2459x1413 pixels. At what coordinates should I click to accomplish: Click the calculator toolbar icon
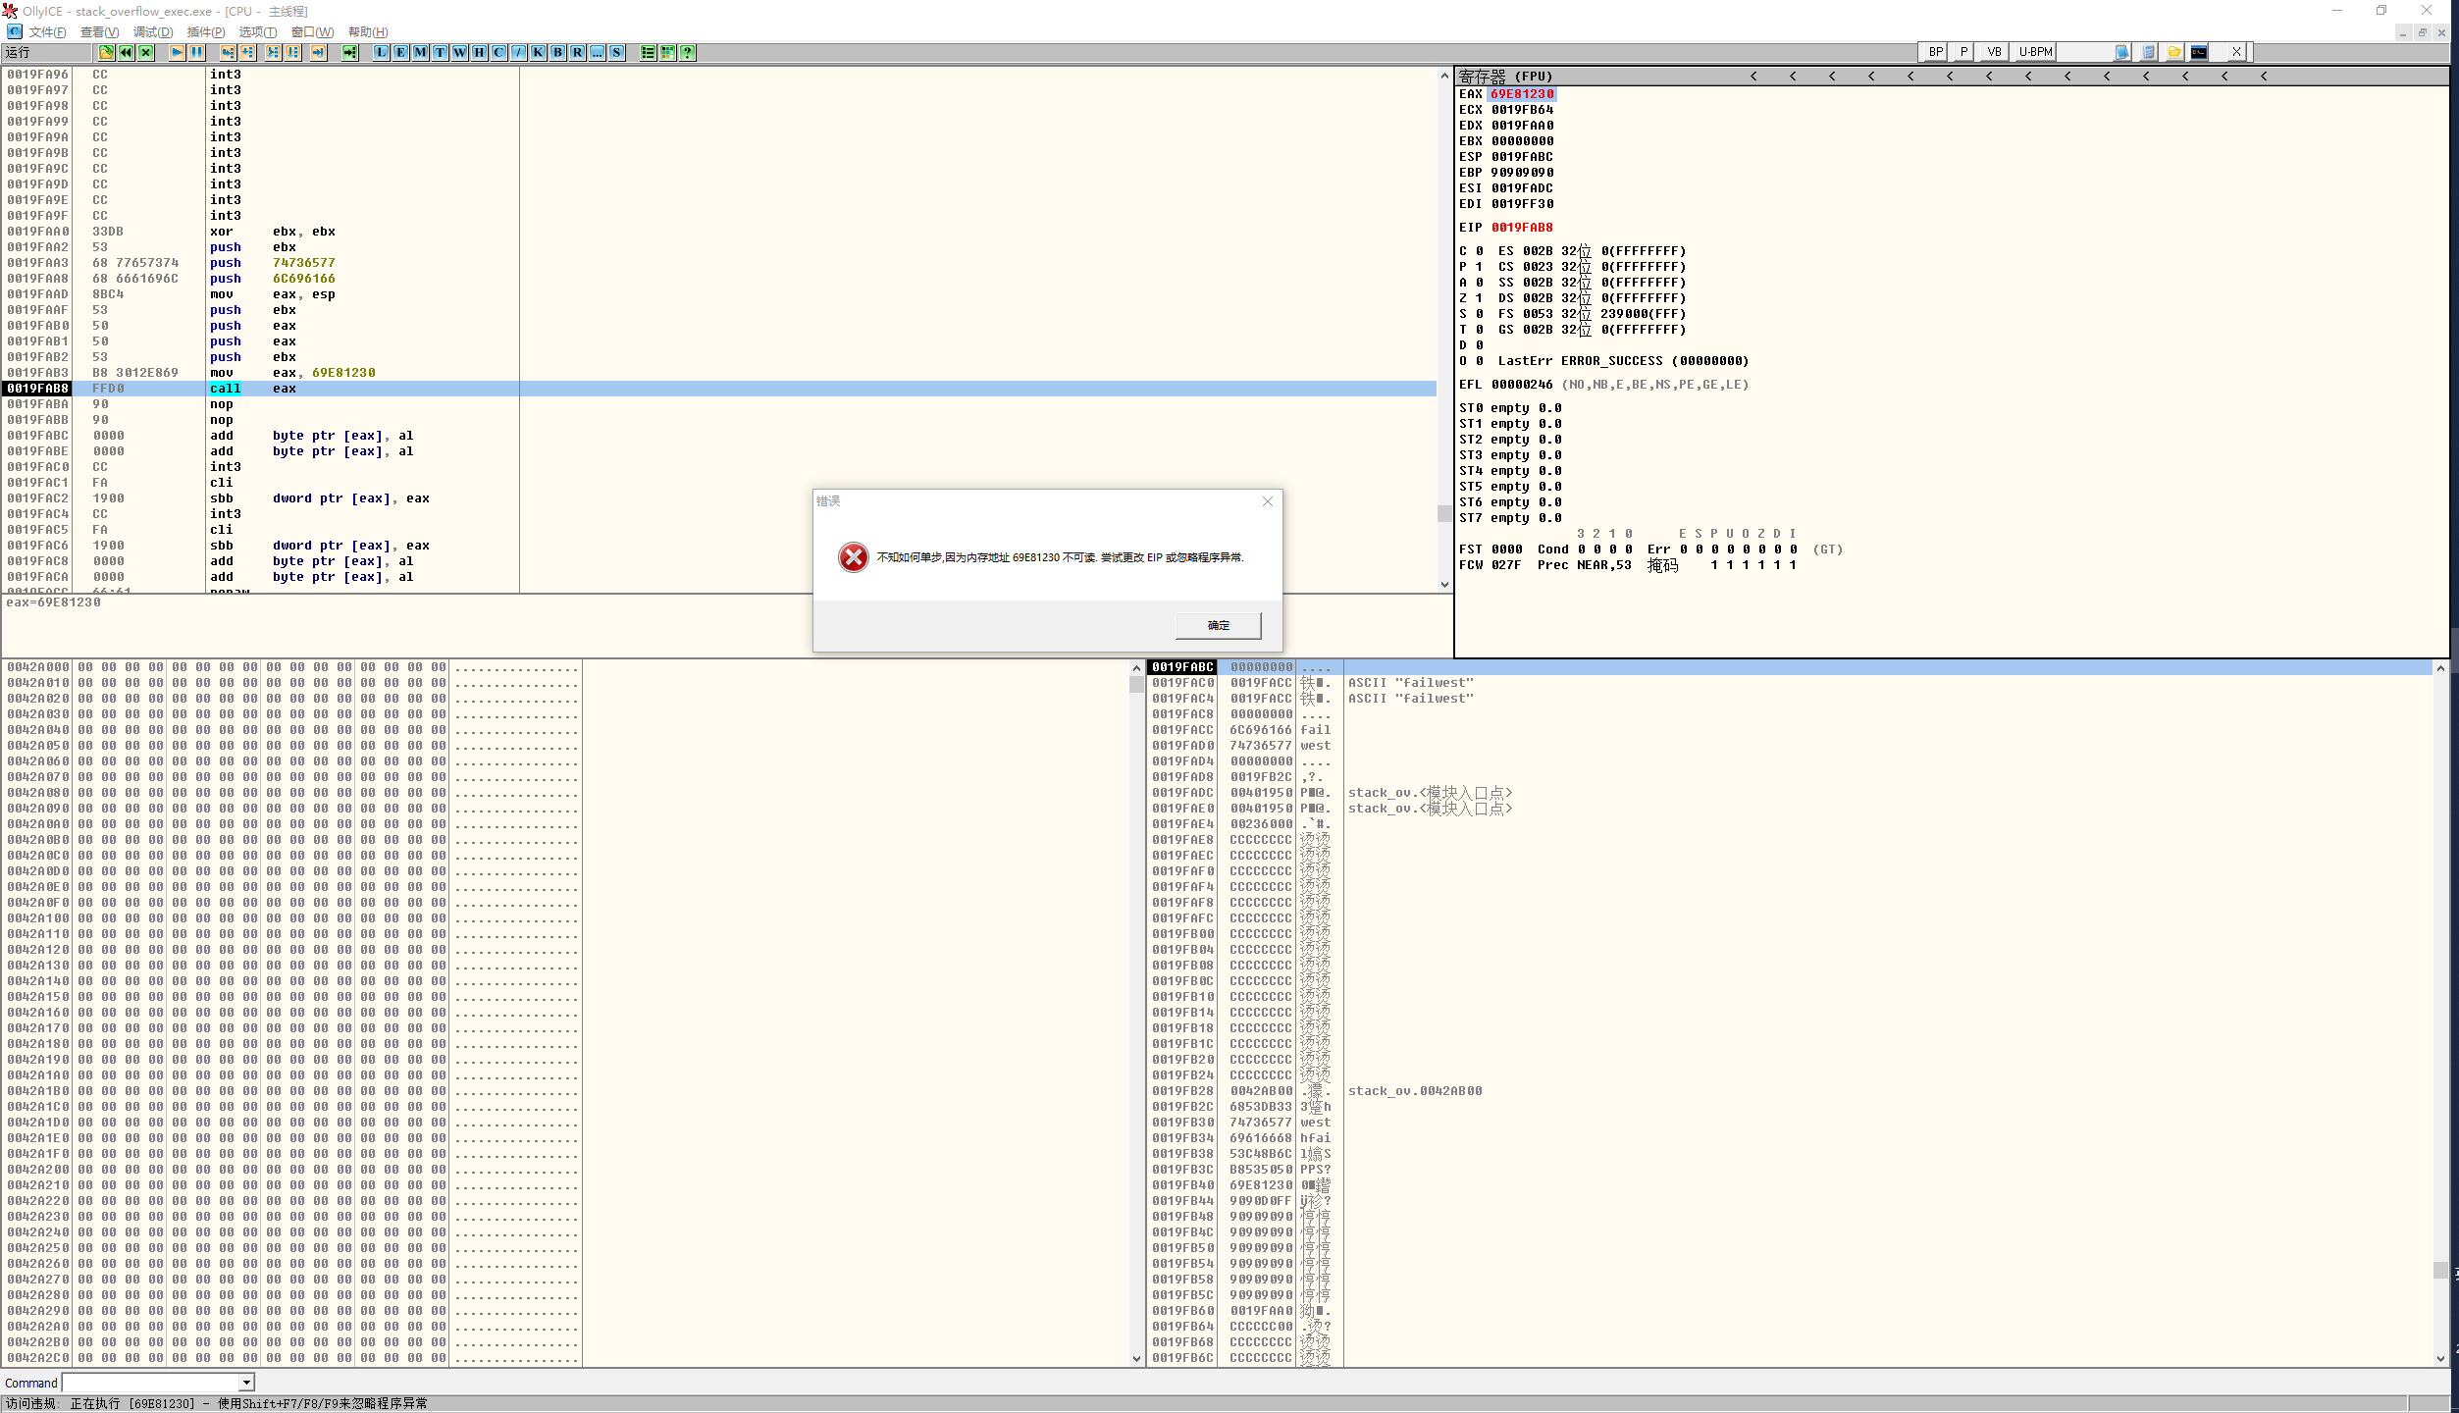[x=2148, y=52]
